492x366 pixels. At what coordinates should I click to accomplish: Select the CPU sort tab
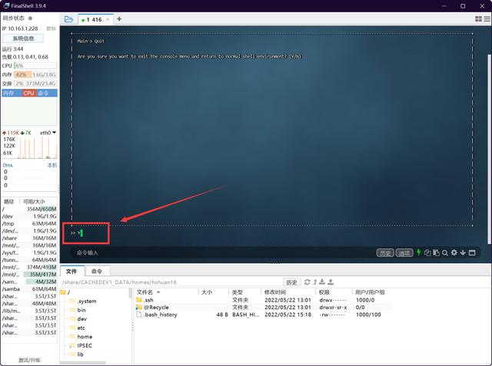tap(29, 93)
